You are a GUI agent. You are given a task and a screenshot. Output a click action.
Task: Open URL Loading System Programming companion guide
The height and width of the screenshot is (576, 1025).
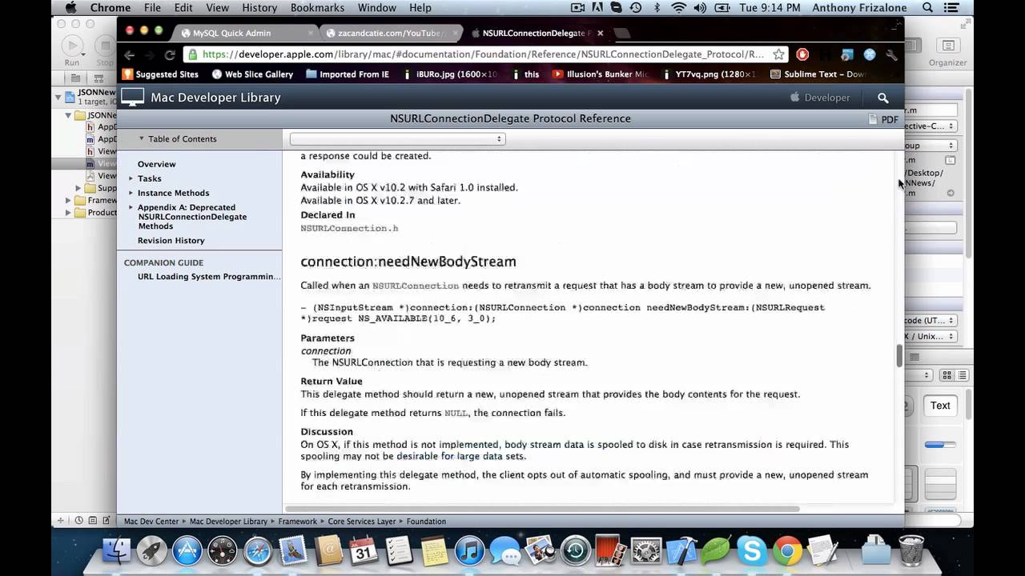[x=209, y=277]
